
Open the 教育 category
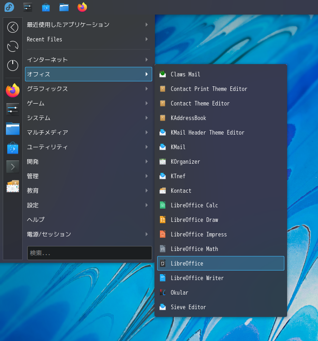pos(89,191)
